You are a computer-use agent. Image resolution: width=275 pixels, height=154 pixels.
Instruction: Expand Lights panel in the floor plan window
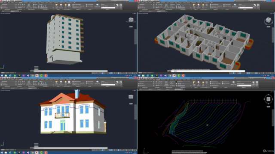pyautogui.click(x=196, y=9)
